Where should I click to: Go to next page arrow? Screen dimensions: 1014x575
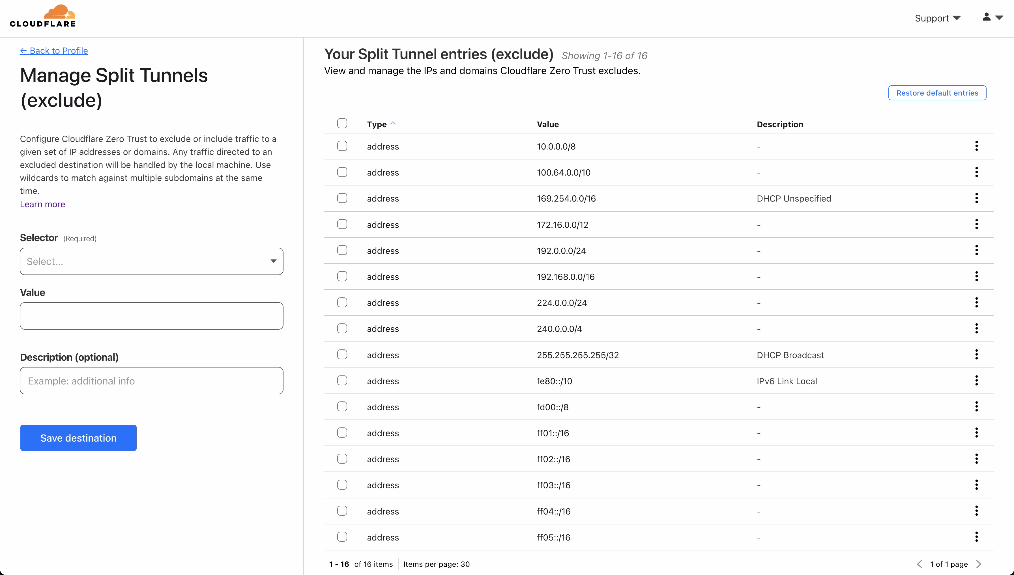click(978, 564)
